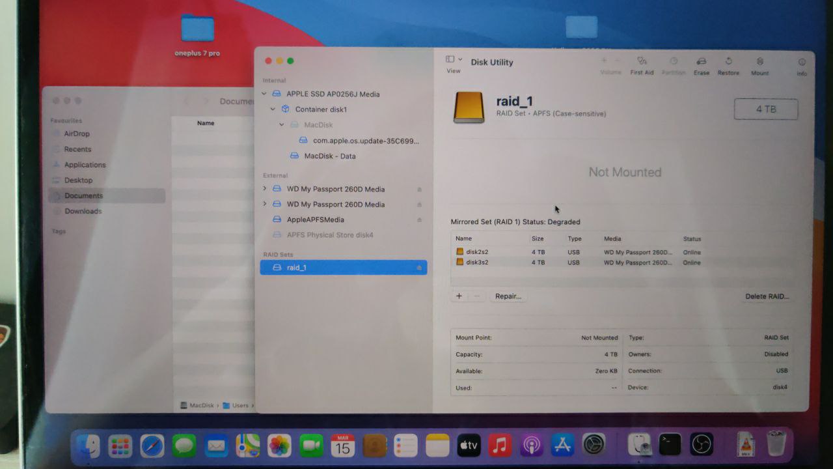Expand the WD My Passport directly below External
Screen dimensions: 833x469
tap(264, 189)
